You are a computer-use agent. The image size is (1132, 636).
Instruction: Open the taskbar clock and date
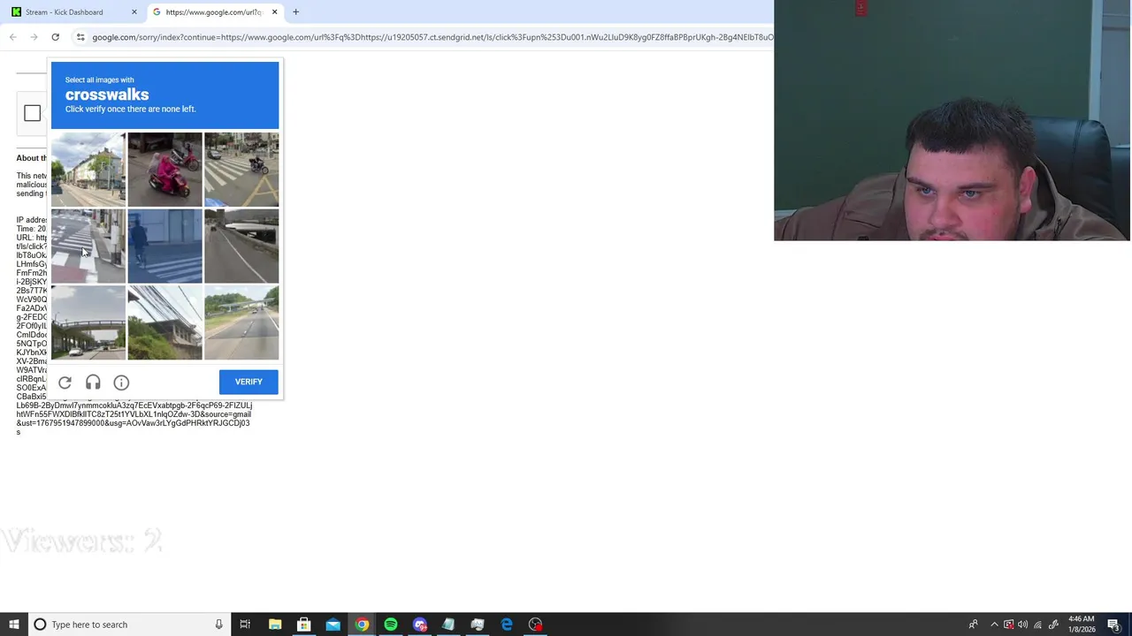tap(1081, 625)
